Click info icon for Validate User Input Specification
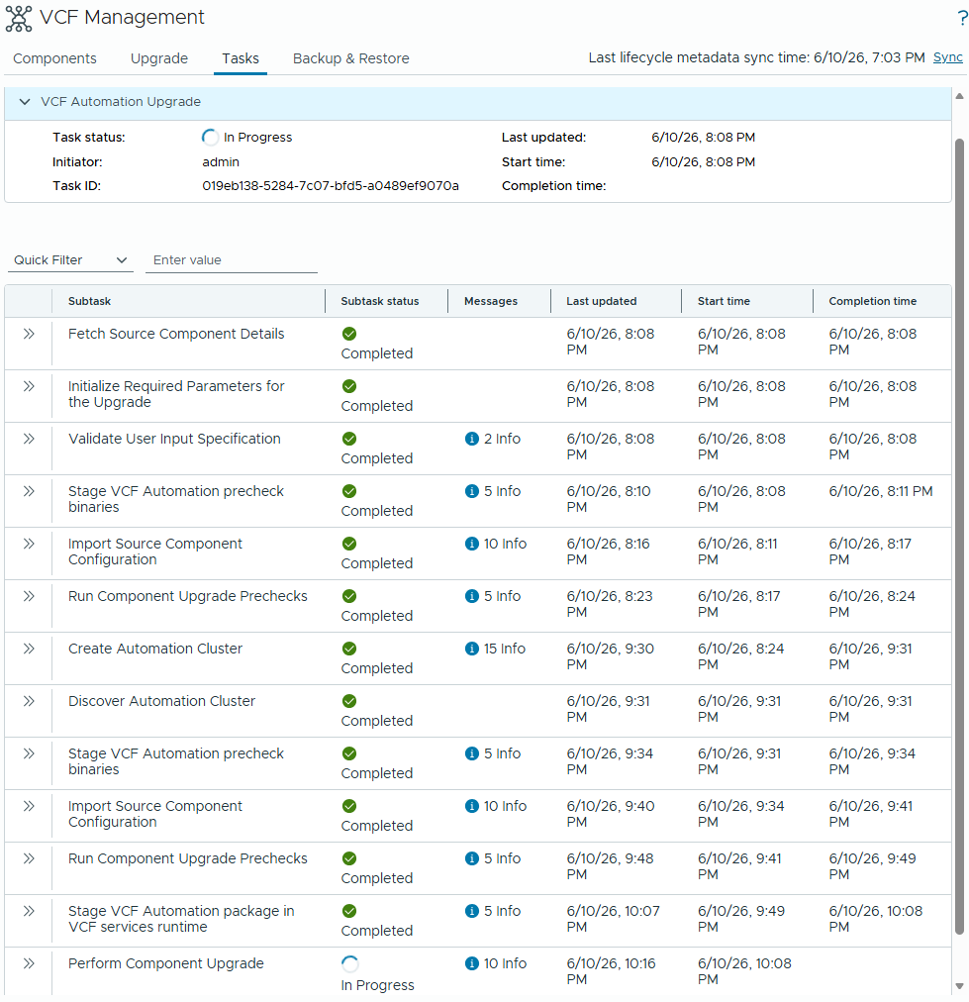 point(472,439)
